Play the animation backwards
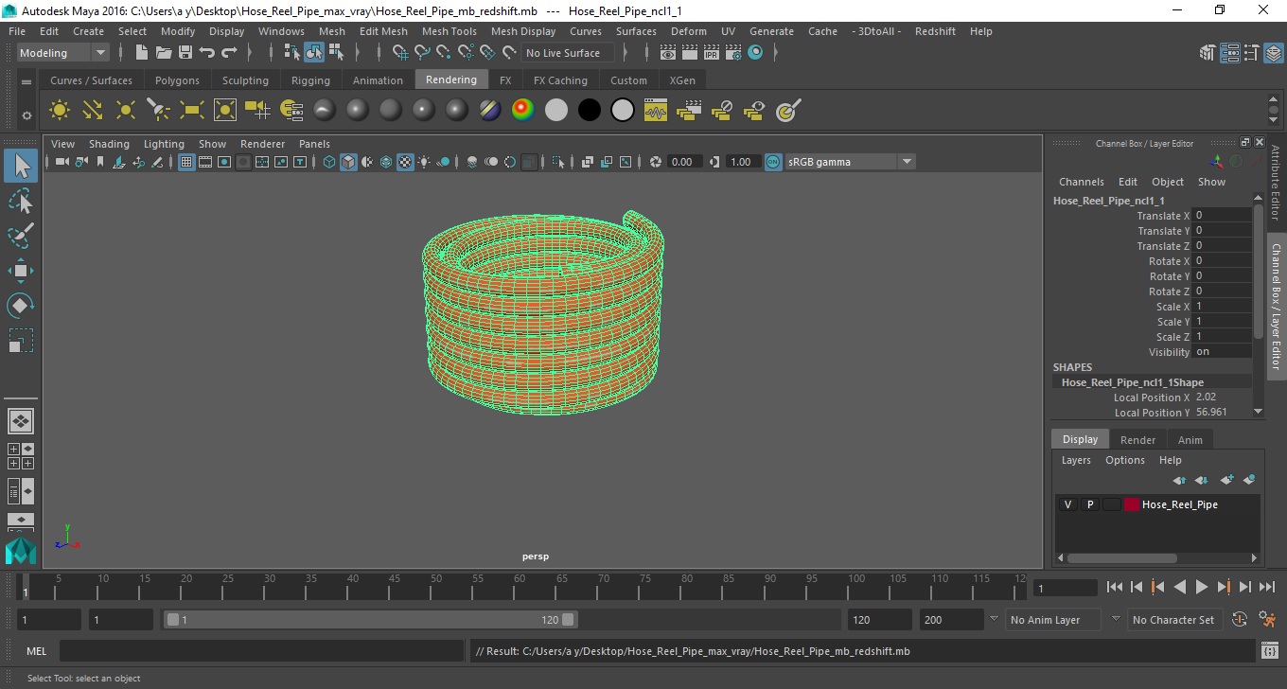The image size is (1287, 689). coord(1179,588)
